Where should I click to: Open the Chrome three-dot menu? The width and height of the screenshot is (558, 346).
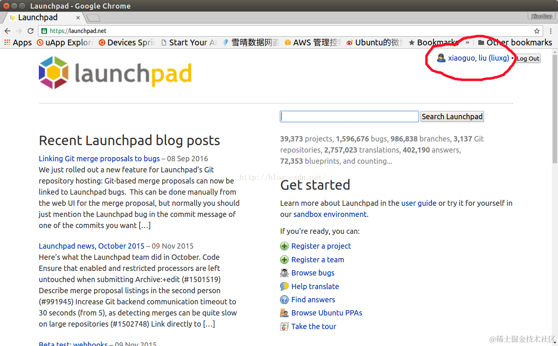coord(551,31)
